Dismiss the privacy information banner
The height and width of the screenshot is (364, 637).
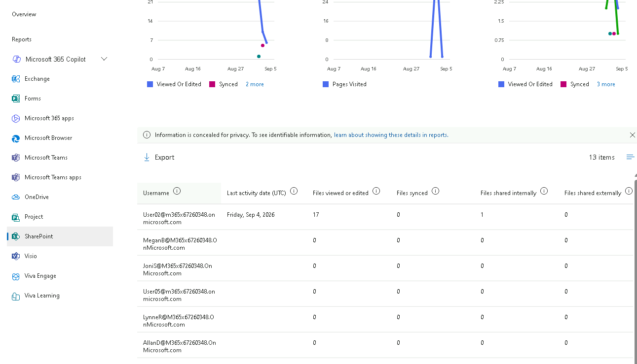click(x=633, y=135)
